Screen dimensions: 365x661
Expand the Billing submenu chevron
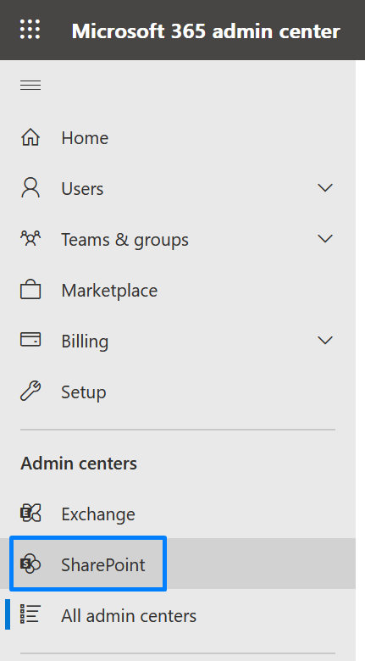tap(325, 341)
